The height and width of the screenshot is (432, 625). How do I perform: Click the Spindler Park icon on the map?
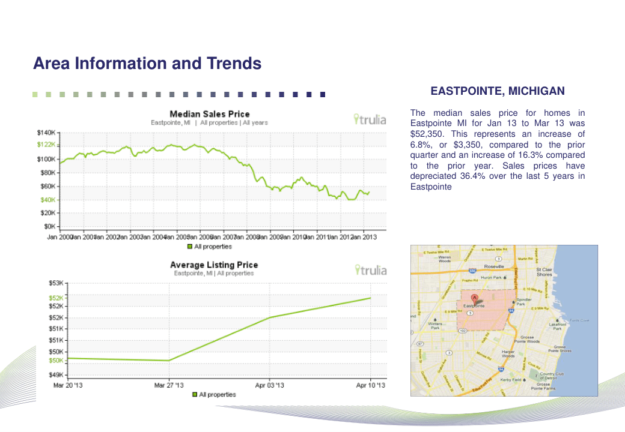[x=513, y=302]
